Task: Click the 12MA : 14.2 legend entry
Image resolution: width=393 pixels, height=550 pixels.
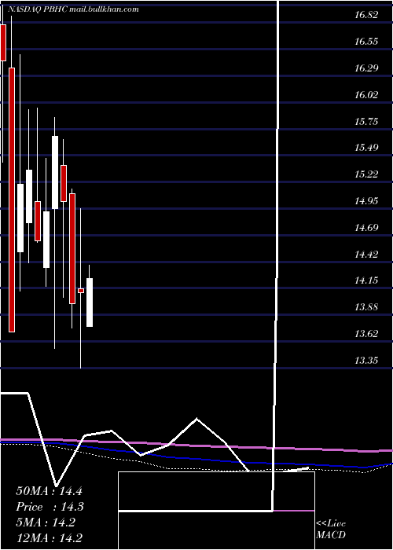Action: click(x=49, y=539)
